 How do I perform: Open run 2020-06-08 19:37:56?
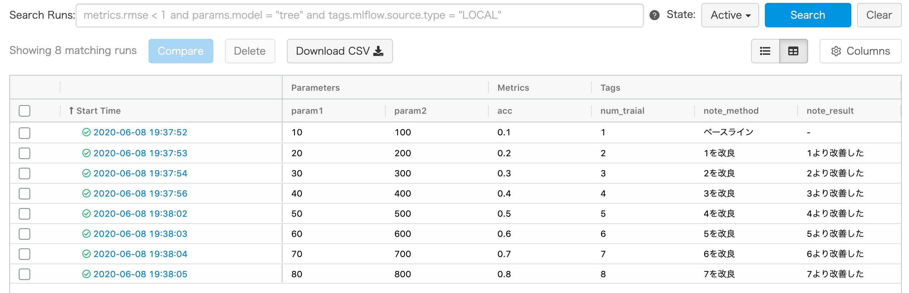coord(140,193)
